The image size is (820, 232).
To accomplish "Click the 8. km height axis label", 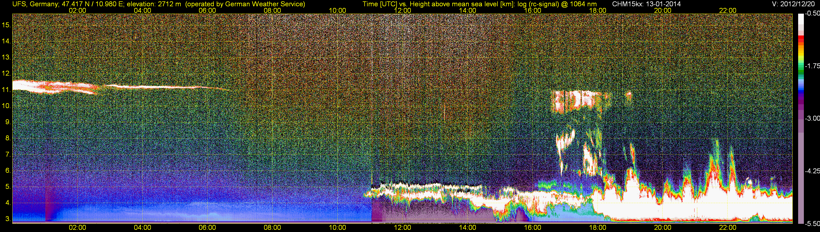I will tap(8, 138).
